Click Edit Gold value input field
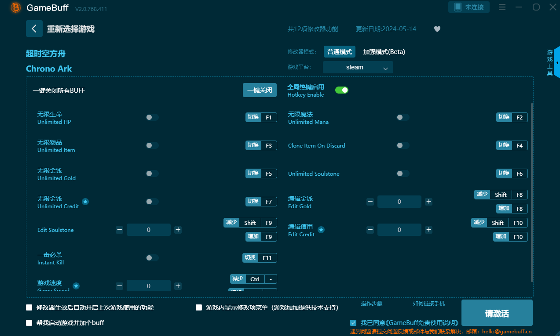This screenshot has height=336, width=560. (399, 202)
